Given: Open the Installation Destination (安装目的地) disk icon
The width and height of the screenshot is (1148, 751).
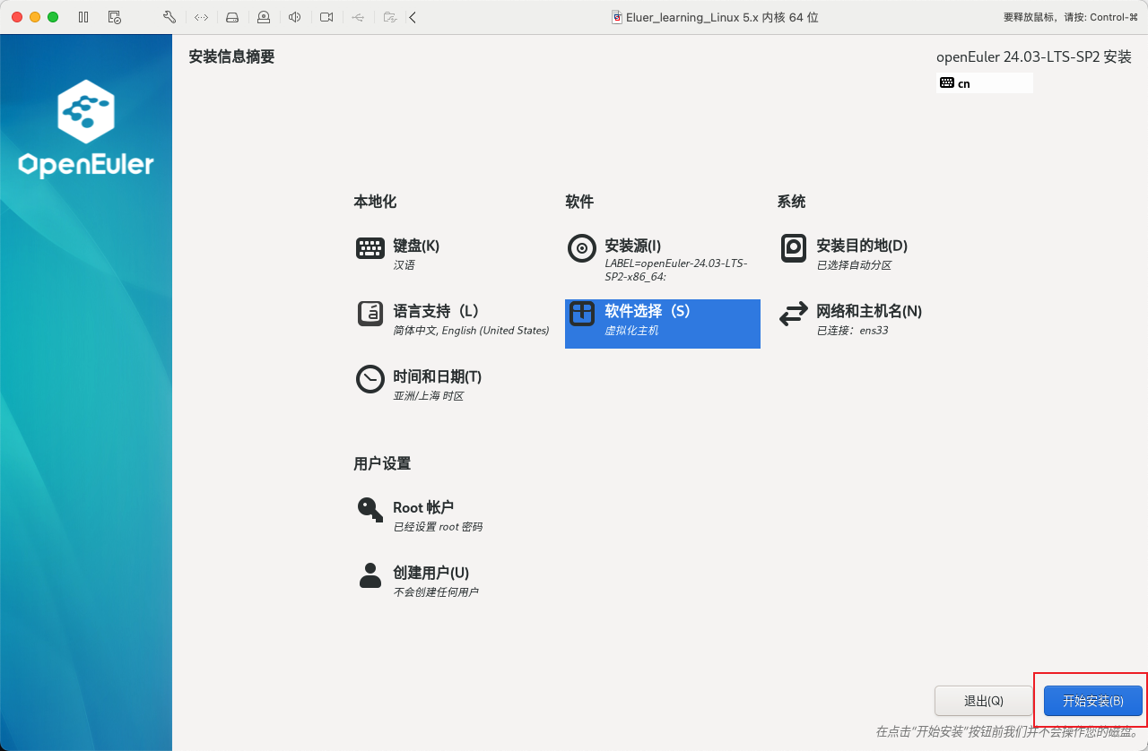Looking at the screenshot, I should (794, 248).
